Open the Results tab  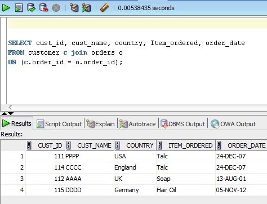point(17,123)
